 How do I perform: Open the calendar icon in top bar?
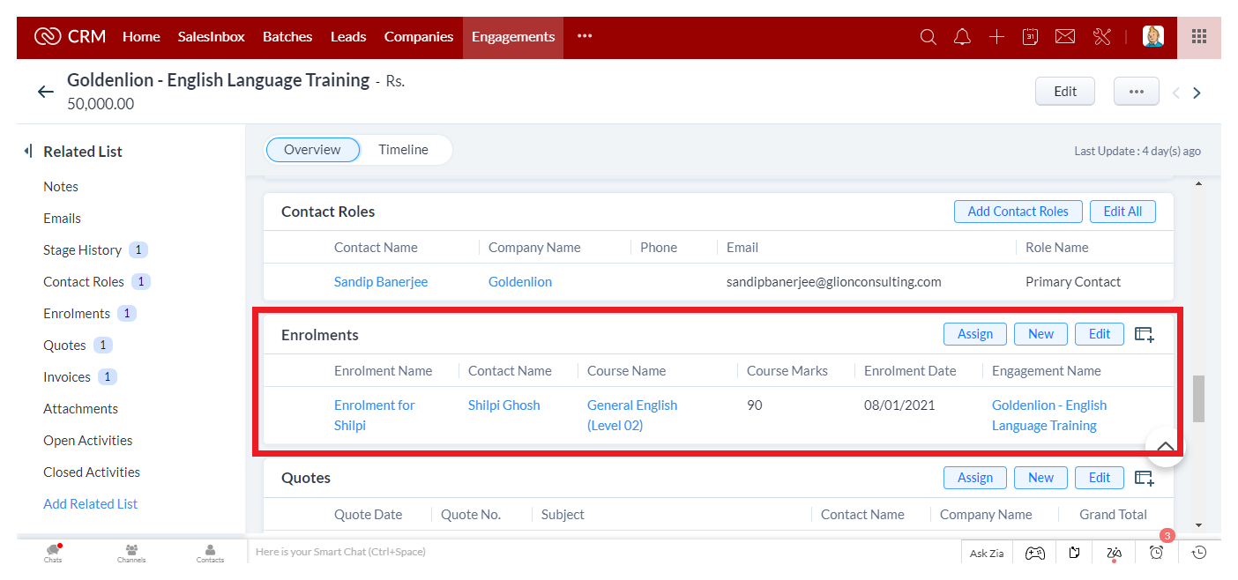tap(1030, 37)
